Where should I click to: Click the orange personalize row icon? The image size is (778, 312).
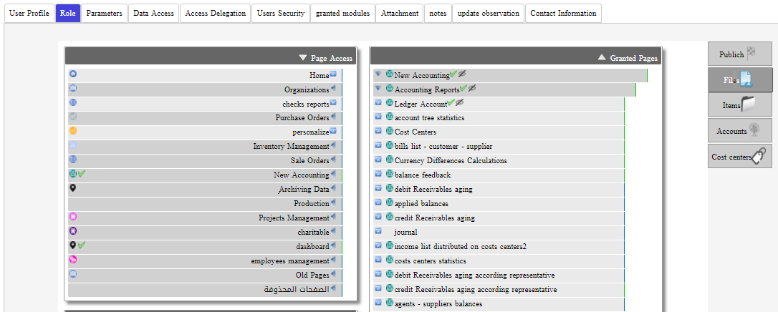73,132
